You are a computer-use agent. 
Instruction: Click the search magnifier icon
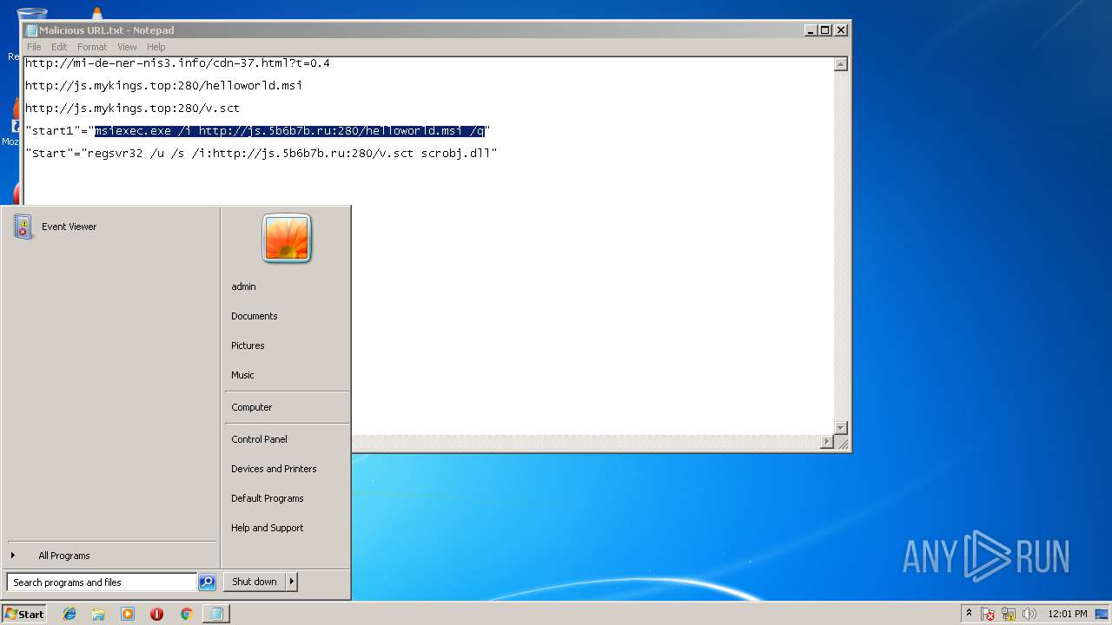(207, 582)
